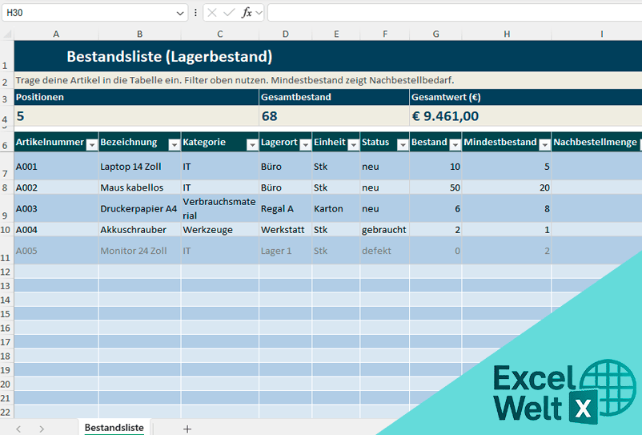Click the Enter checkmark formula bar icon

click(229, 13)
